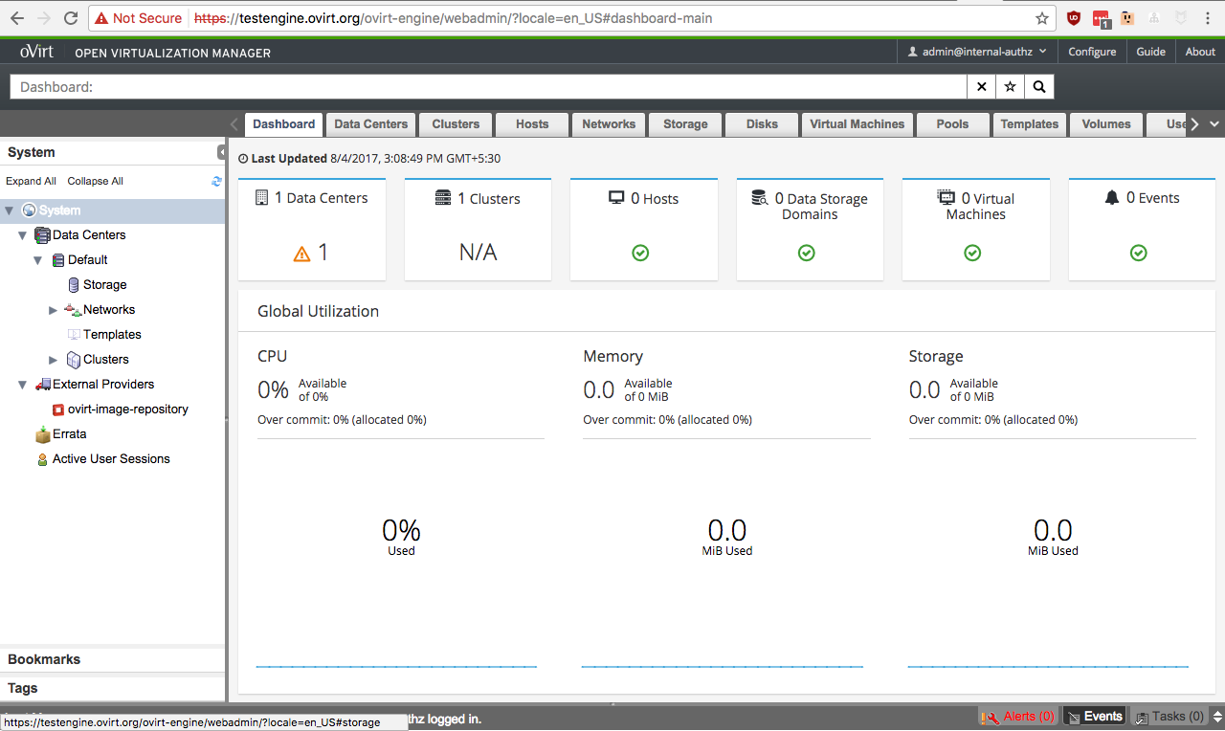1225x731 pixels.
Task: Select Active User Sessions in tree
Action: click(x=111, y=459)
